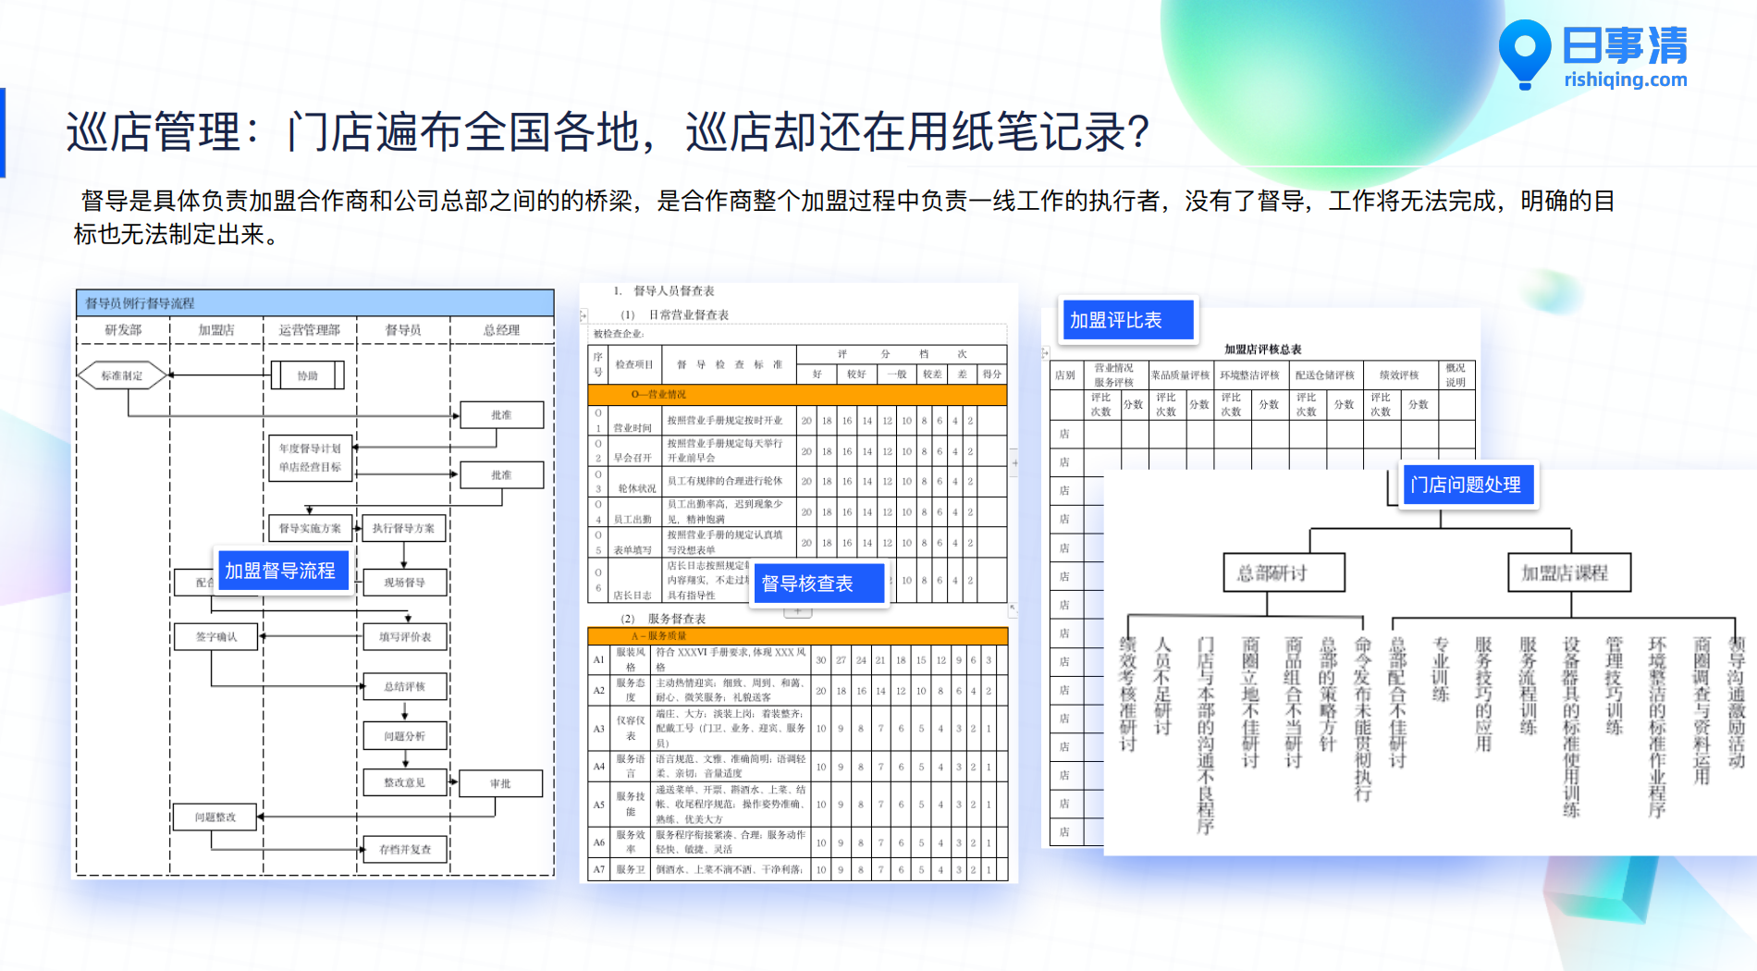The height and width of the screenshot is (971, 1757).
Task: Click the 审批 flowchart box
Action: click(500, 783)
